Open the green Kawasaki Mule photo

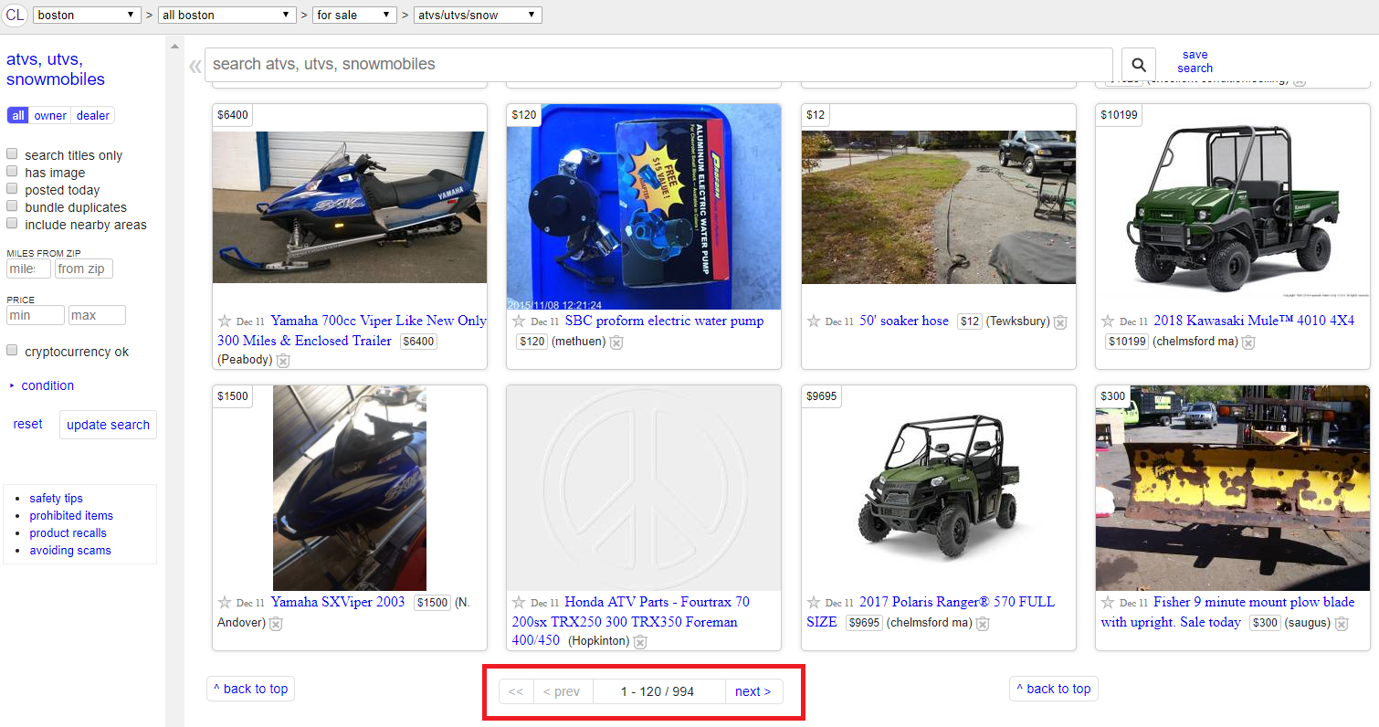(1233, 206)
